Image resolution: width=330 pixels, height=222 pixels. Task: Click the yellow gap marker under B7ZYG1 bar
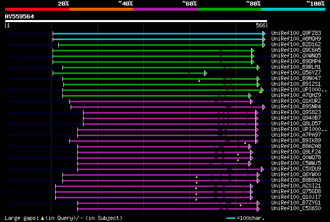pos(240,205)
